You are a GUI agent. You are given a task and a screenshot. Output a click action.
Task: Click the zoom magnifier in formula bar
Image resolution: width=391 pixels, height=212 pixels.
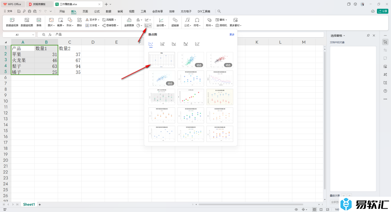pos(44,35)
